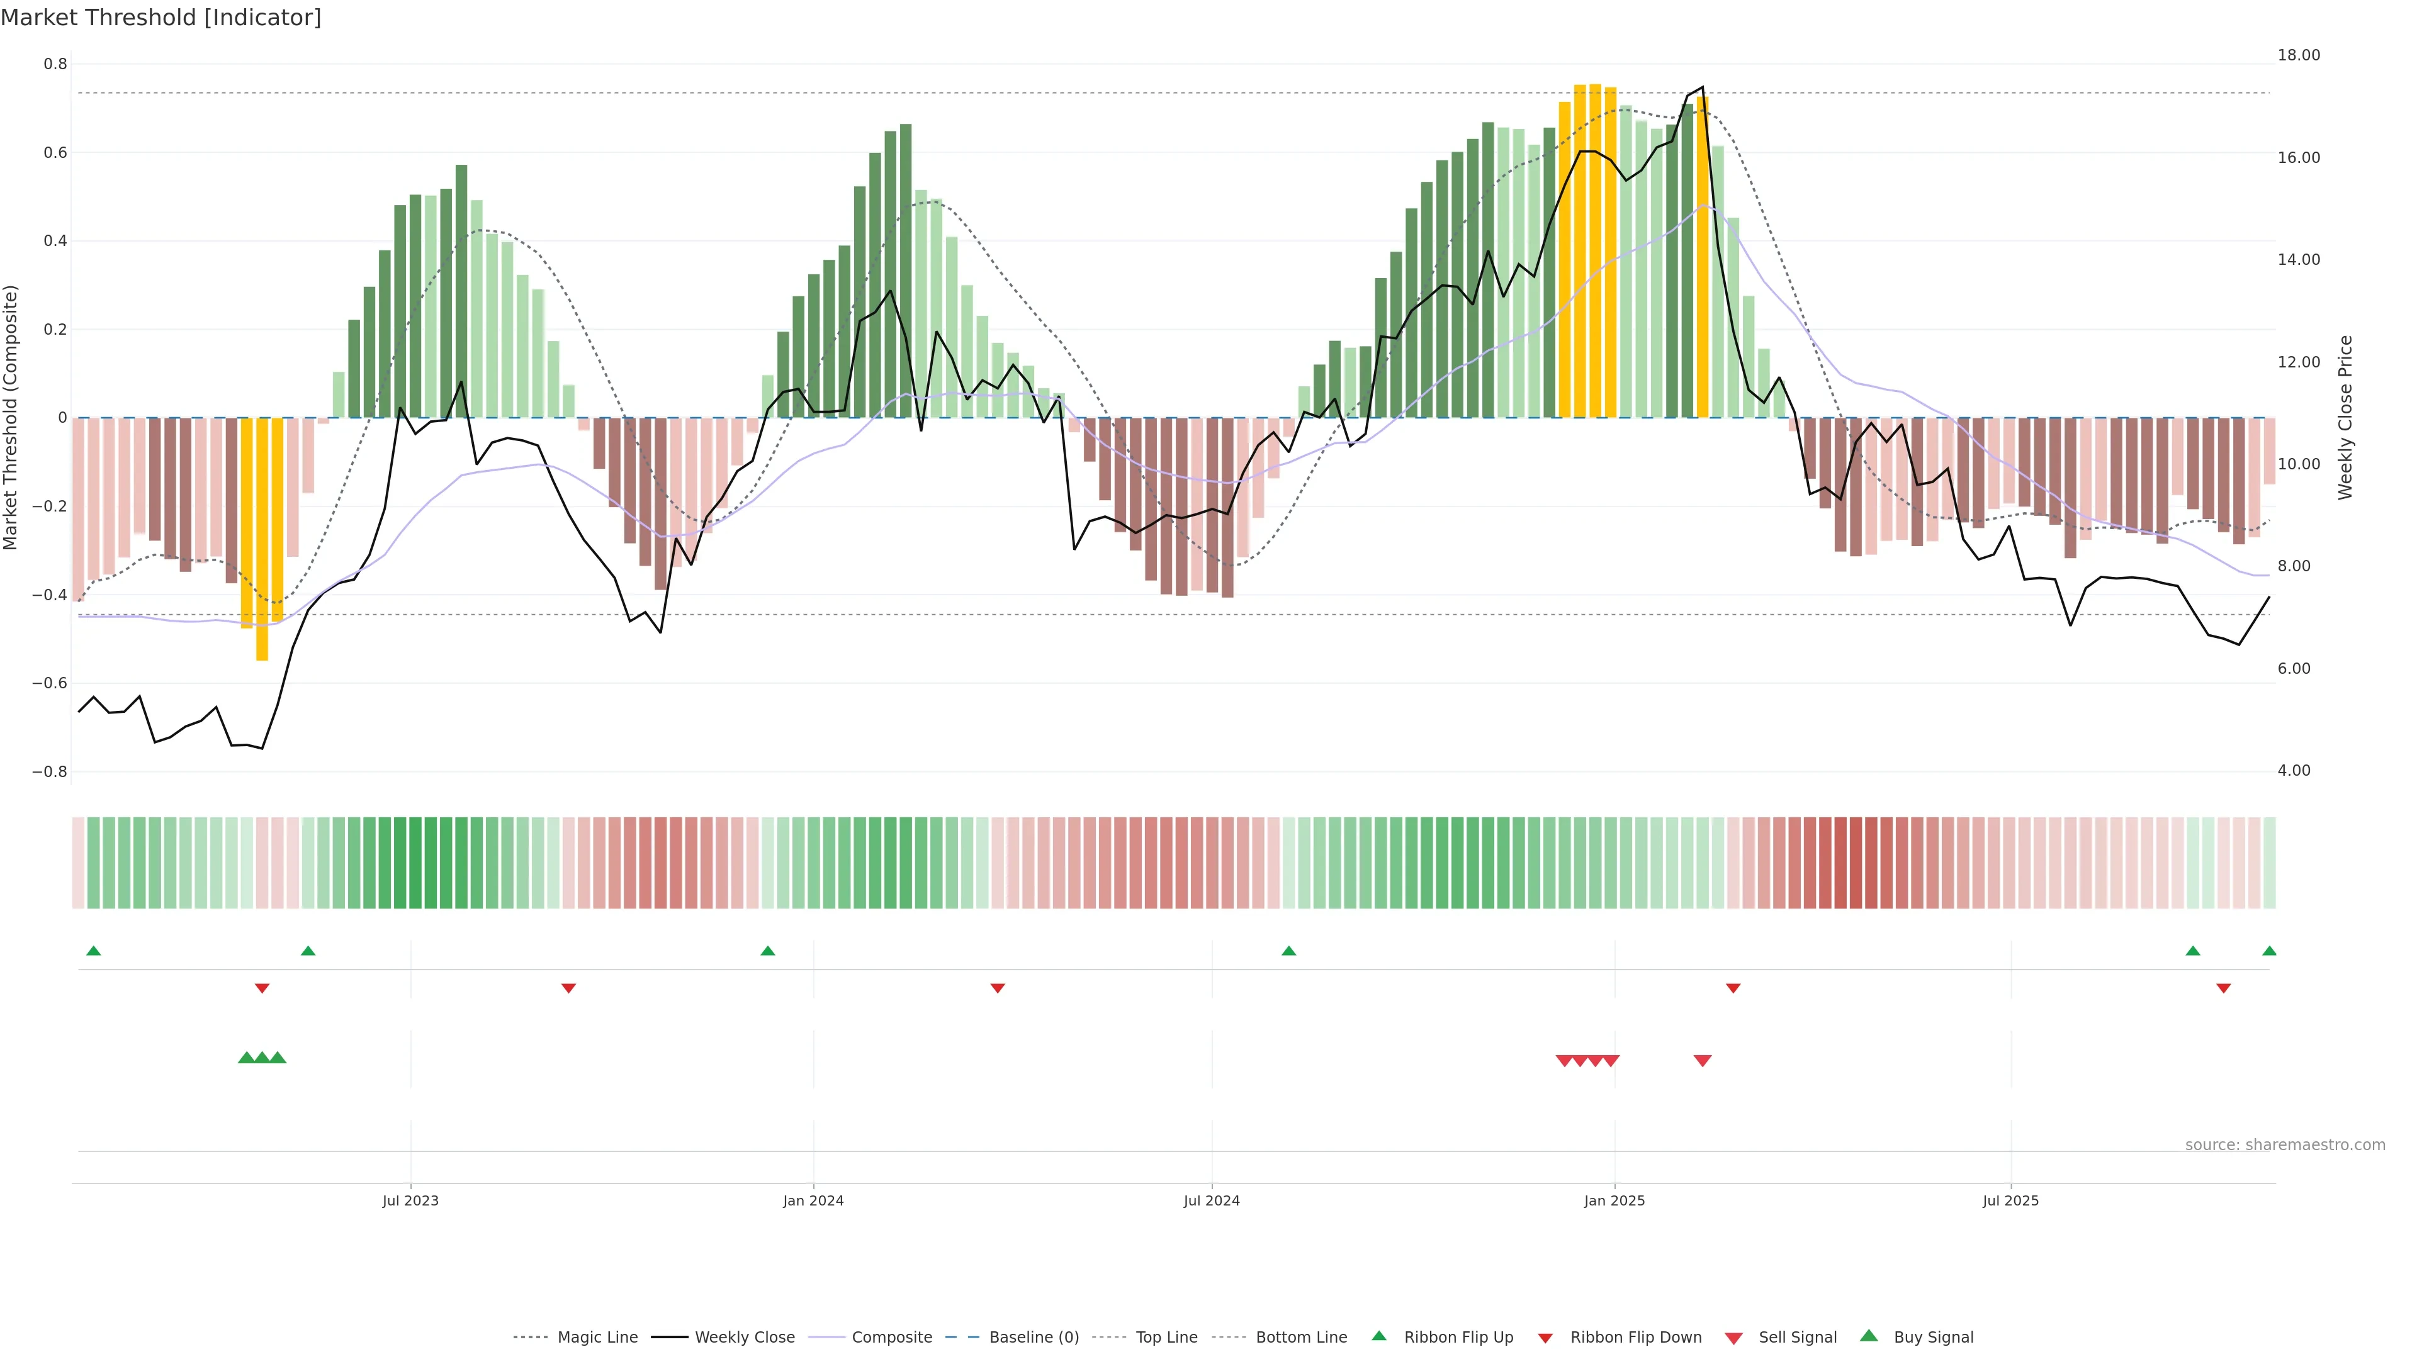Select the Ribbon Flip Up marker near December 2023
The image size is (2417, 1359).
(767, 951)
